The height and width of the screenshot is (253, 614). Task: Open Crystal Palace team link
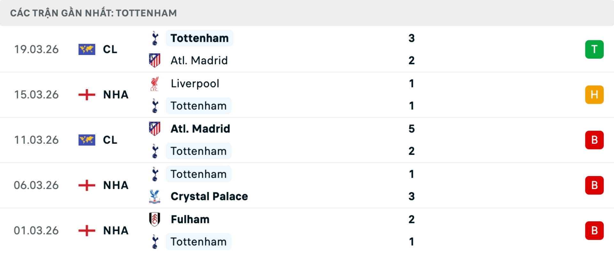(209, 196)
